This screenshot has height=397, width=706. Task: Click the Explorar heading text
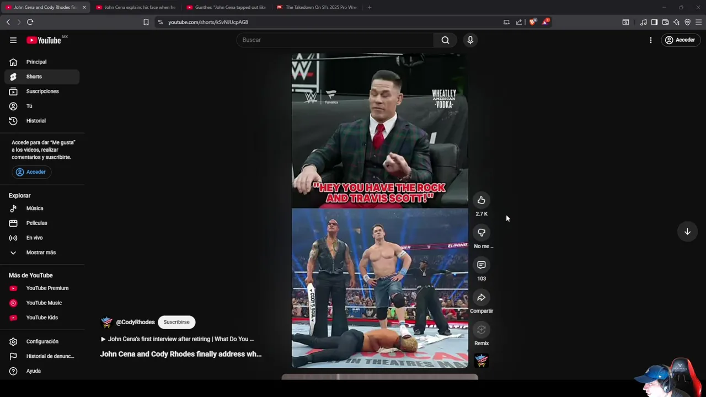(20, 196)
